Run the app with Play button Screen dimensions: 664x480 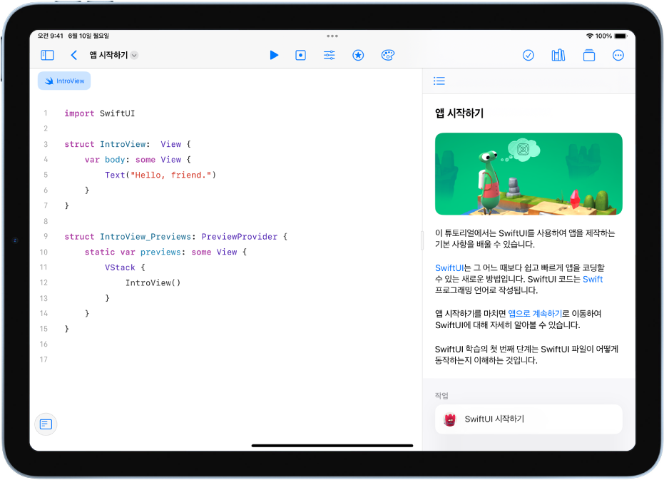tap(274, 55)
